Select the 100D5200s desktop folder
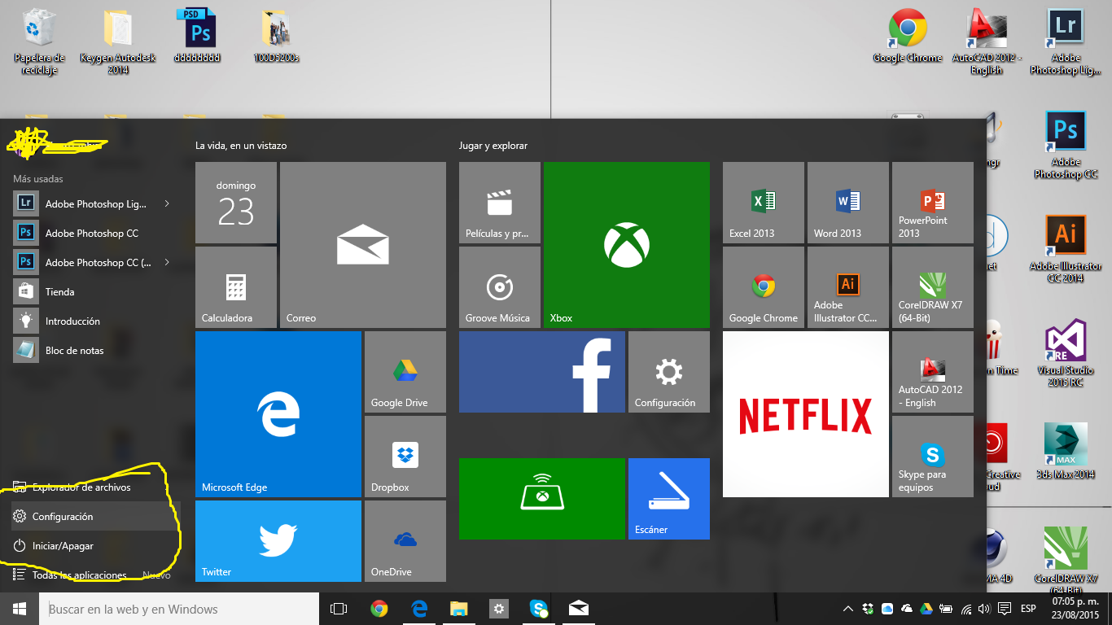The width and height of the screenshot is (1112, 625). (x=277, y=36)
